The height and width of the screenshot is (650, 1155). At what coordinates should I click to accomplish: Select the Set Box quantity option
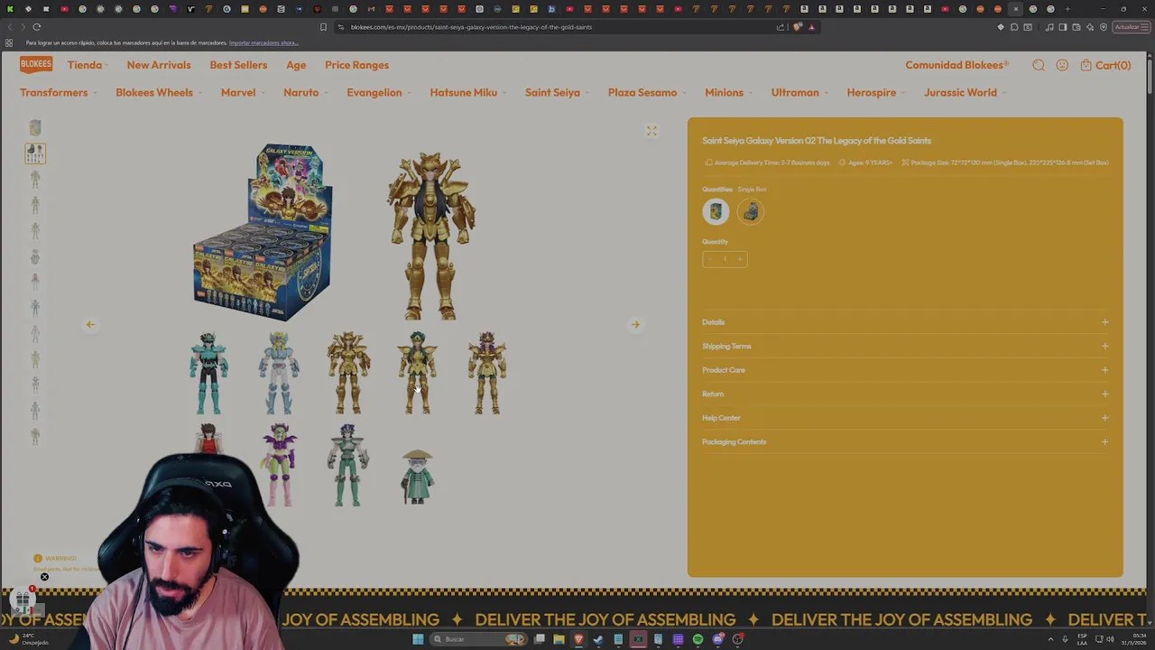(751, 211)
